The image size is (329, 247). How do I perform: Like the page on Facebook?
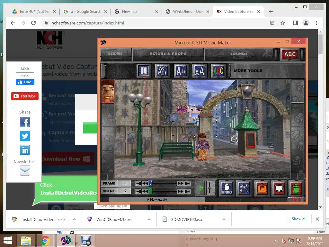tap(25, 82)
